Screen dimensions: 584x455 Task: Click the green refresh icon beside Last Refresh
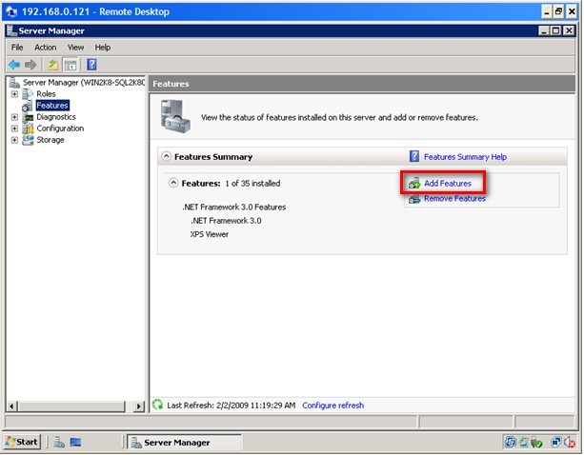(157, 405)
